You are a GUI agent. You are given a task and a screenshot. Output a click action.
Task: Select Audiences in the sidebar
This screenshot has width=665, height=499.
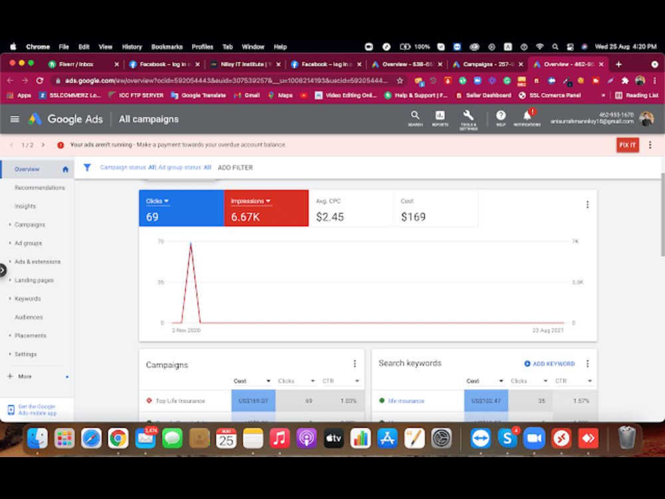(29, 317)
